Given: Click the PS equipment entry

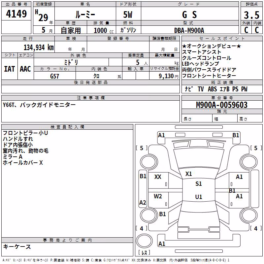Looking at the screenshot, I should click(x=235, y=89).
